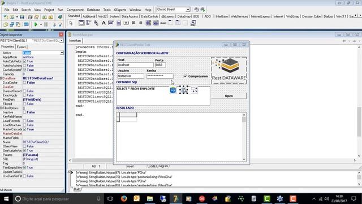Open the Active property value dropdown
This screenshot has height=204, width=362.
coord(62,53)
